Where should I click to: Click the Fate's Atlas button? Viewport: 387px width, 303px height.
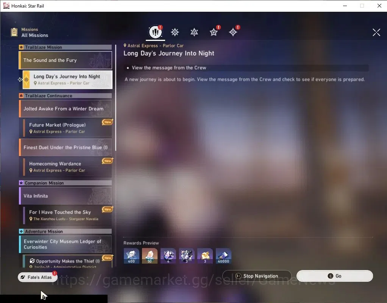point(37,277)
